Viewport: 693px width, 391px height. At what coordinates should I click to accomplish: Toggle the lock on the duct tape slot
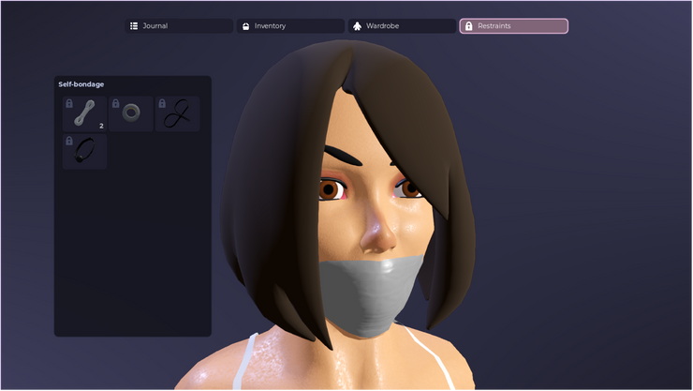(115, 103)
